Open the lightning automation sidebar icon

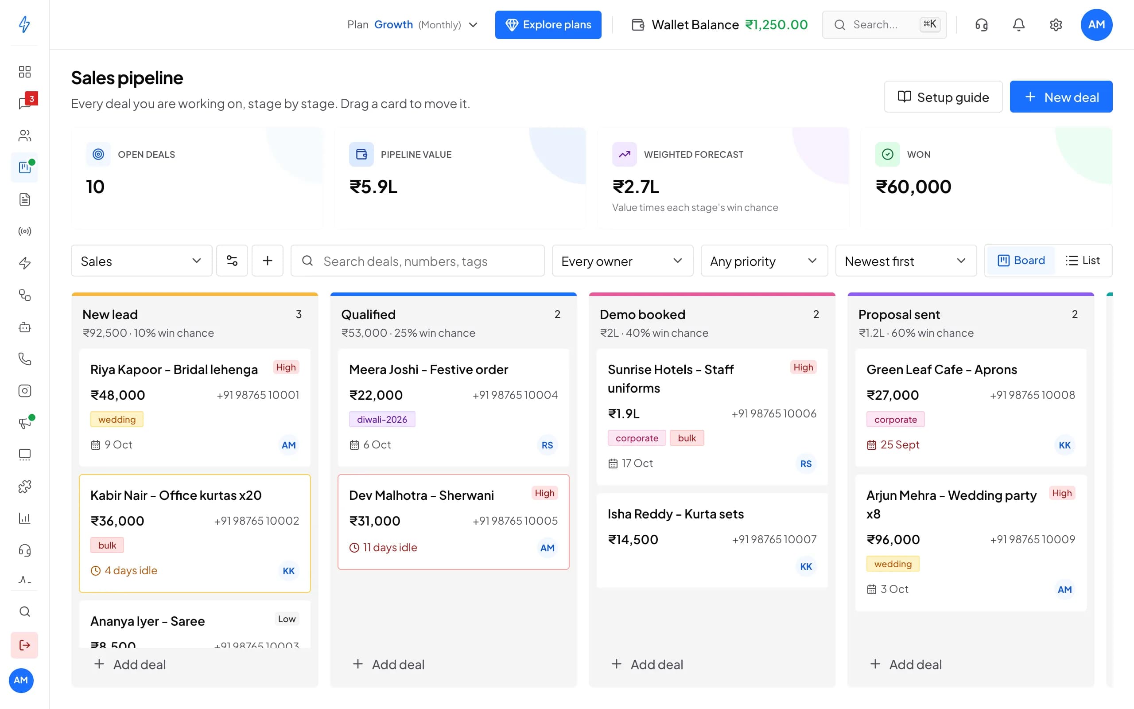24,263
